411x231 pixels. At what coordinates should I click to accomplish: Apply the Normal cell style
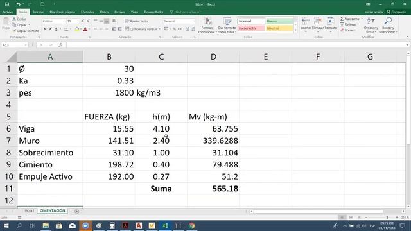pos(251,21)
